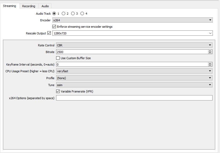
Task: Open the Rate Control CBR dropdown
Action: point(134,45)
